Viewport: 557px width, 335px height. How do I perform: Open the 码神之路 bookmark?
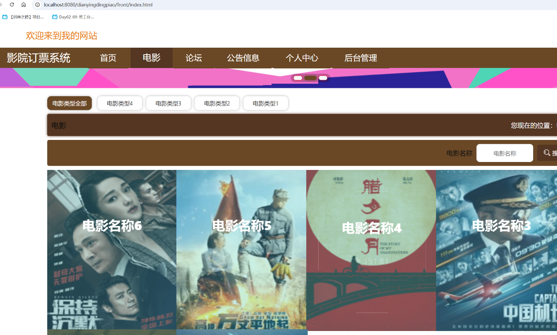coord(23,17)
